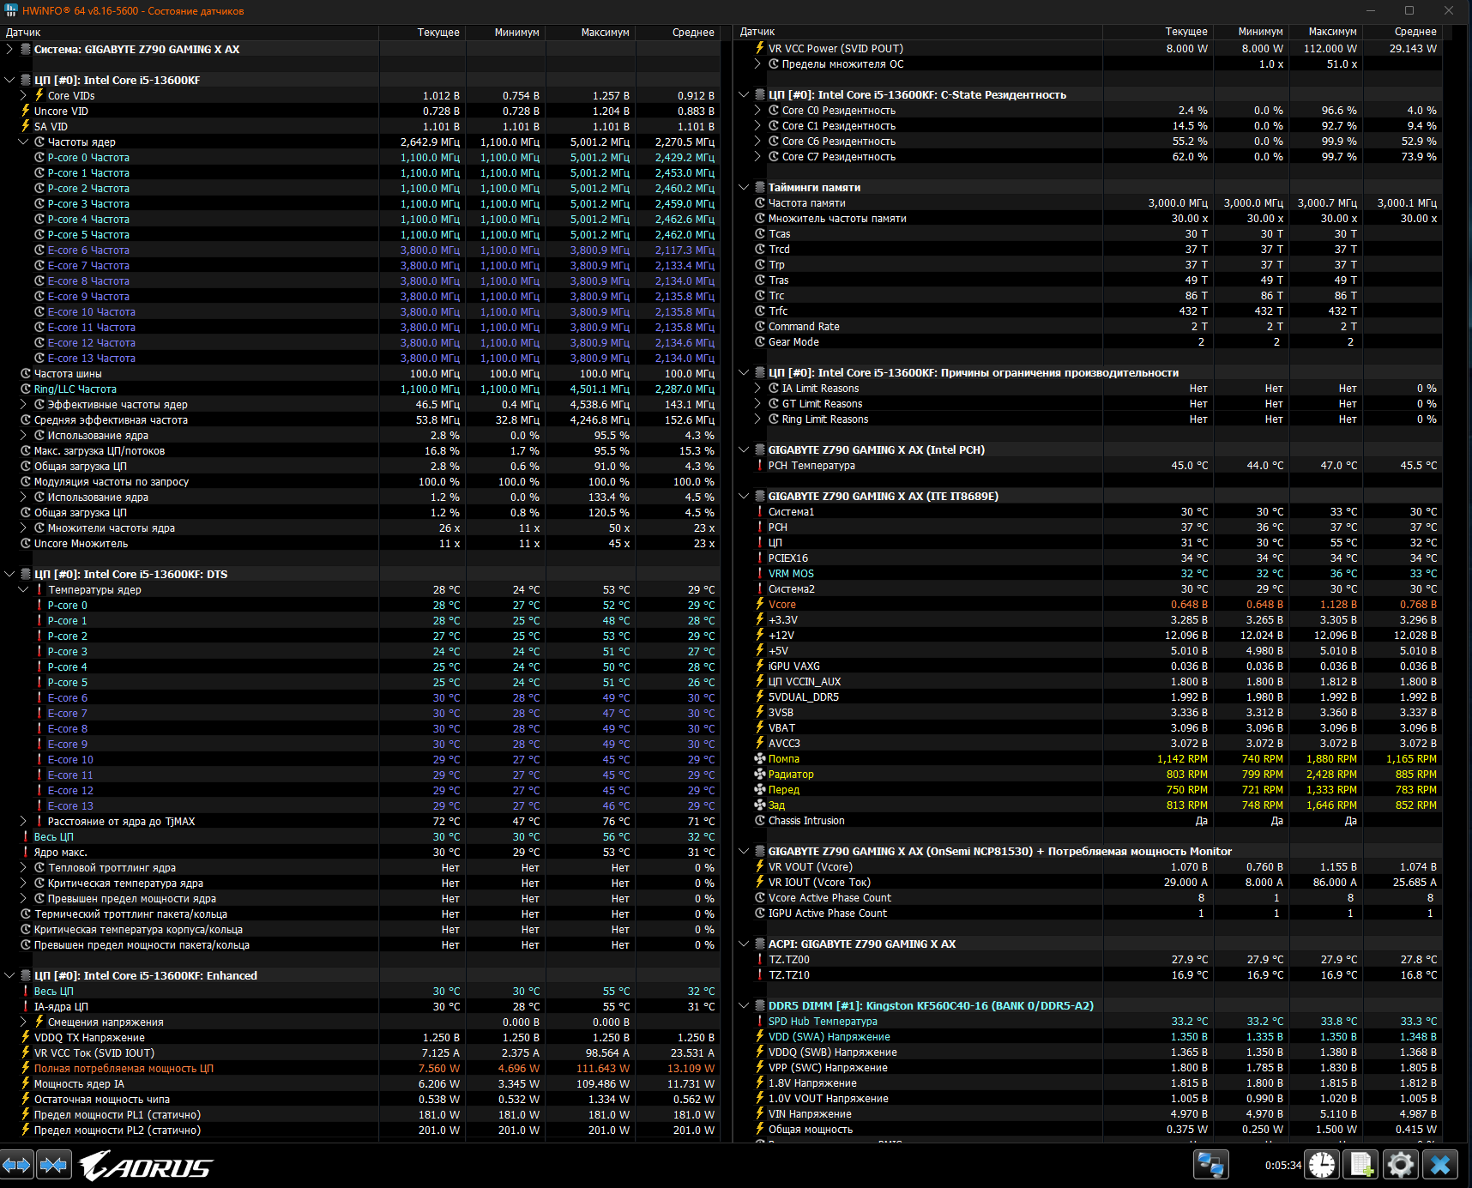The height and width of the screenshot is (1188, 1472).
Task: Select the VIN Напряжение row
Action: click(1089, 1113)
